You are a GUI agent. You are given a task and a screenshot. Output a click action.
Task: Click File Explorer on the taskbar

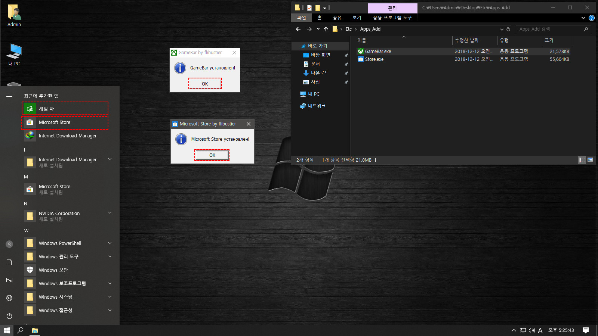(x=34, y=330)
